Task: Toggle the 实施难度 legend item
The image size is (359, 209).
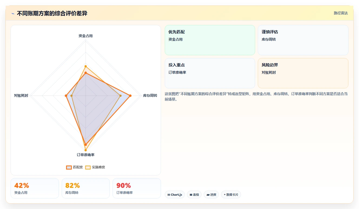Action: pyautogui.click(x=95, y=167)
